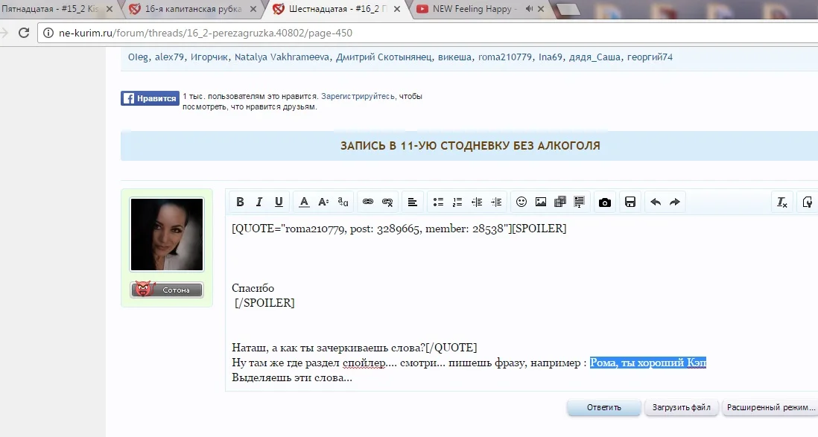Toggle bold formatting on selected text

pos(240,201)
